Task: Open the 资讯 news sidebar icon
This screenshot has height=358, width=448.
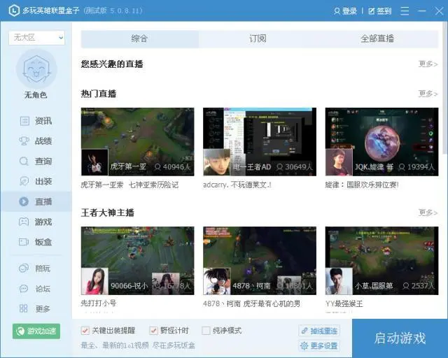Action: tap(24, 121)
